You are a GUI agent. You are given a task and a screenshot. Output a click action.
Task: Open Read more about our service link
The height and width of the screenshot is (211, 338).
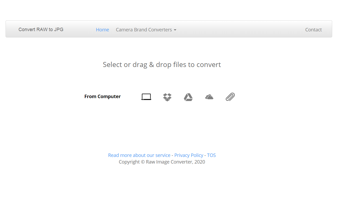[139, 155]
